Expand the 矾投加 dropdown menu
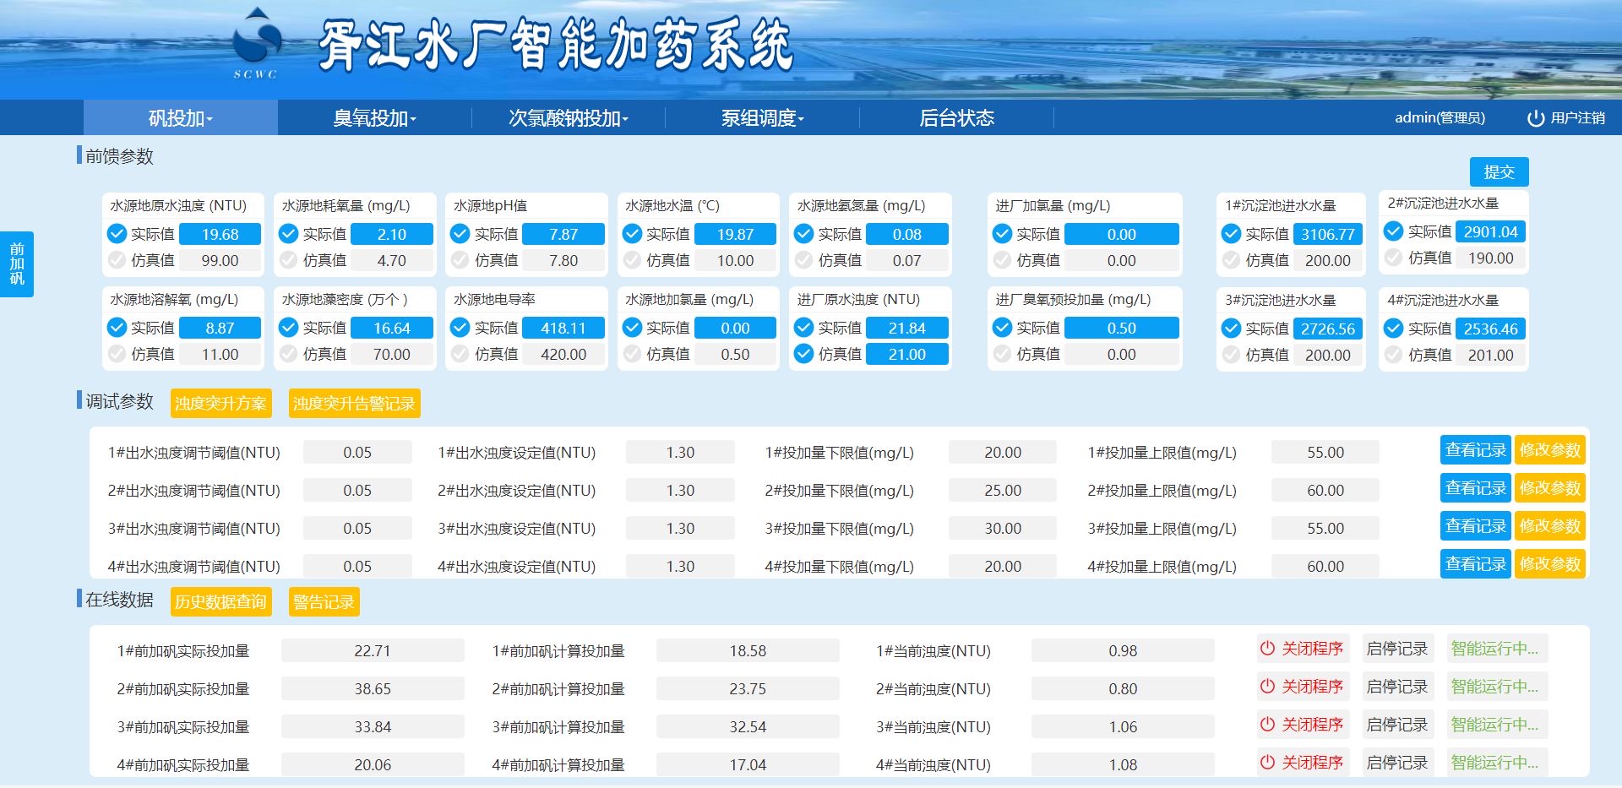This screenshot has width=1622, height=788. [180, 118]
